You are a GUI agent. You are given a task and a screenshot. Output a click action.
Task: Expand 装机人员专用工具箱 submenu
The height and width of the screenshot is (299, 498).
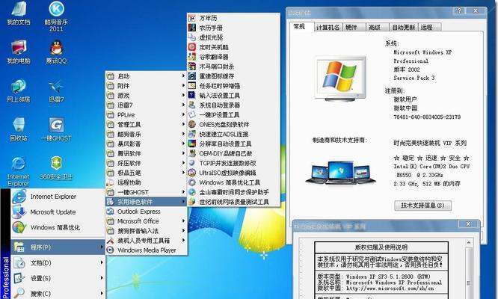146,240
